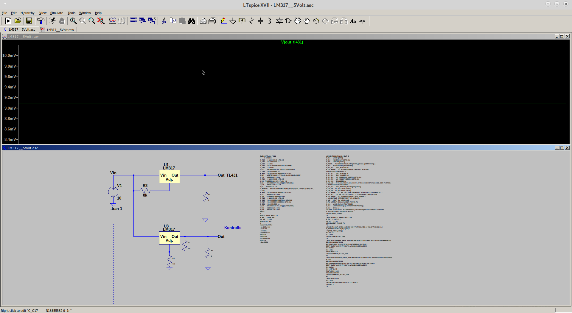The height and width of the screenshot is (313, 572).
Task: Open the View menu
Action: [x=43, y=13]
